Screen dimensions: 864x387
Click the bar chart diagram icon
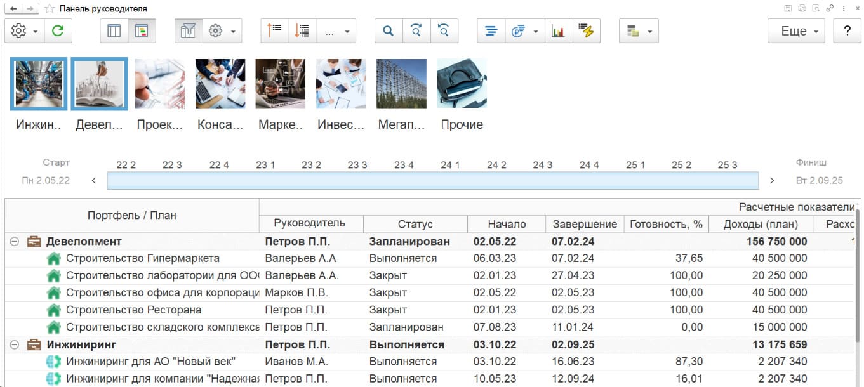click(558, 31)
